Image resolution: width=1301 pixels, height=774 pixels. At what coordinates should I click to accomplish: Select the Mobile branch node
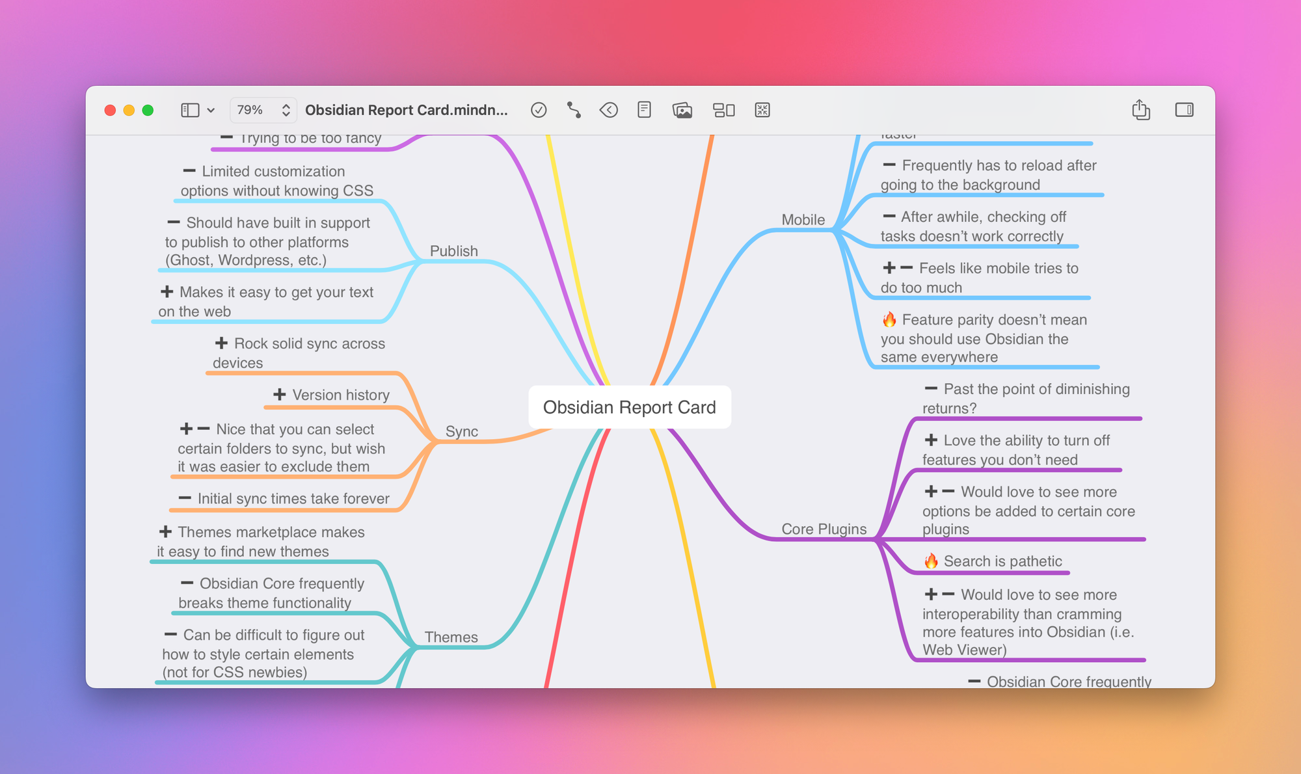point(803,220)
